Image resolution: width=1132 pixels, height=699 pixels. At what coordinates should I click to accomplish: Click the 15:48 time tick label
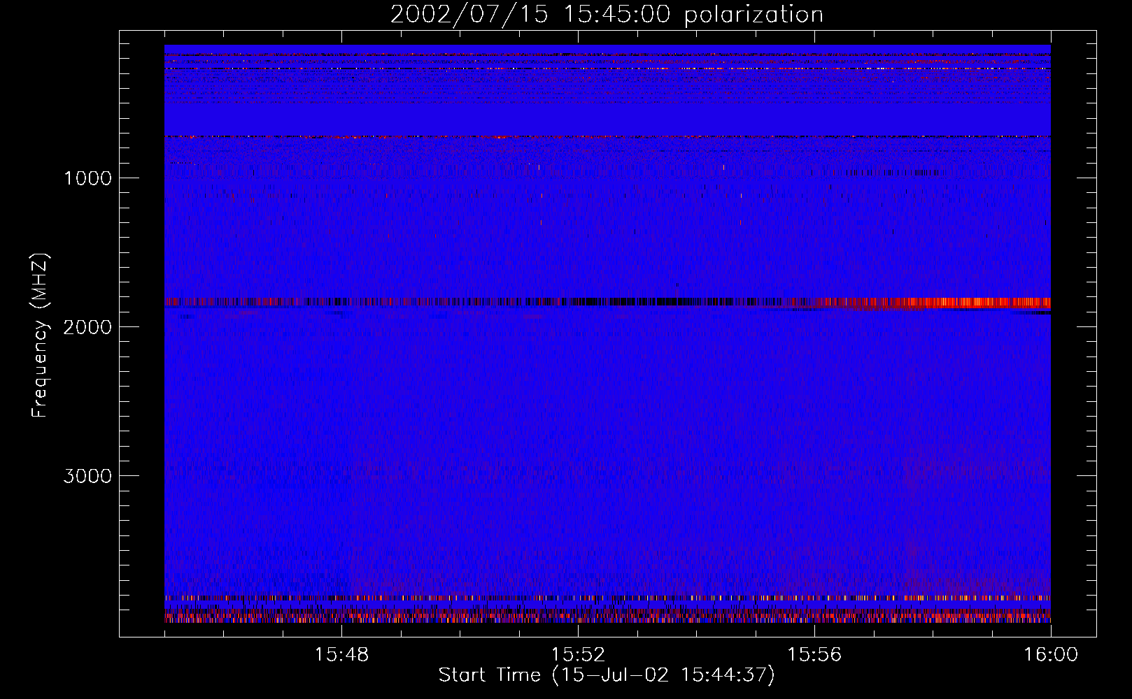pyautogui.click(x=341, y=654)
